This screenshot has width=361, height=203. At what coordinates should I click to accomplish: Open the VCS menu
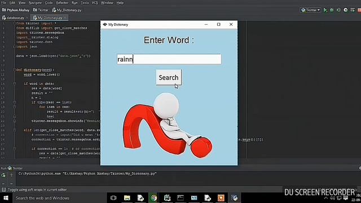point(95,3)
